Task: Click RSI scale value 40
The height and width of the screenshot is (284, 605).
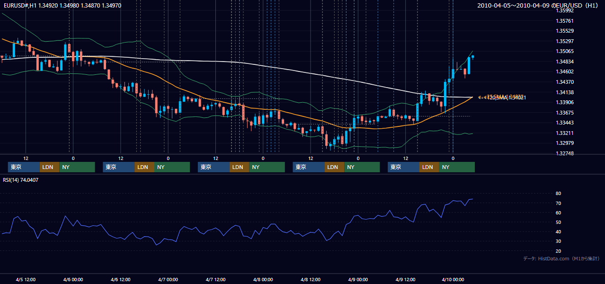Action: click(x=559, y=231)
